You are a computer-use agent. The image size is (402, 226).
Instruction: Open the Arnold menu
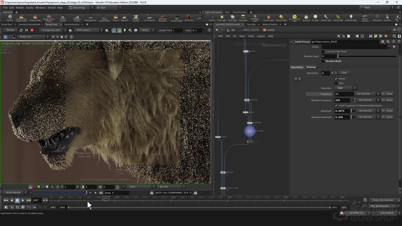tap(51, 8)
